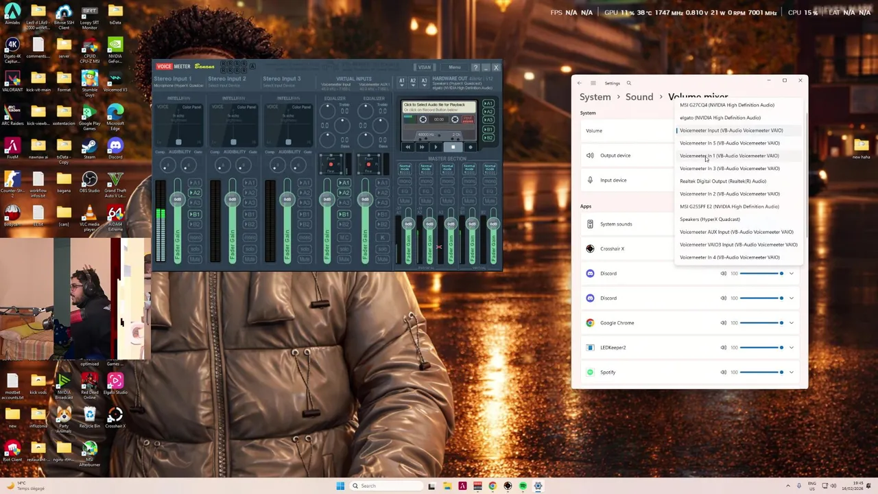Screen dimensions: 878x494
Task: Toggle cassette recorder B1 bus button
Action: [488, 128]
